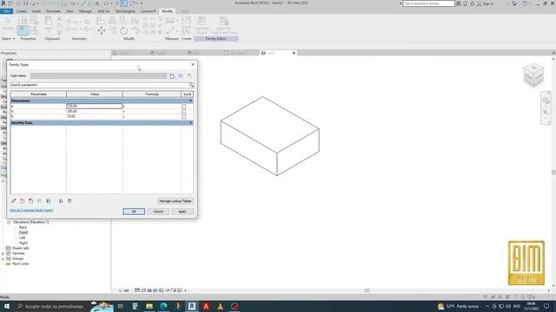
Task: Expand the Groups node in Project Browser
Action: tap(3, 259)
